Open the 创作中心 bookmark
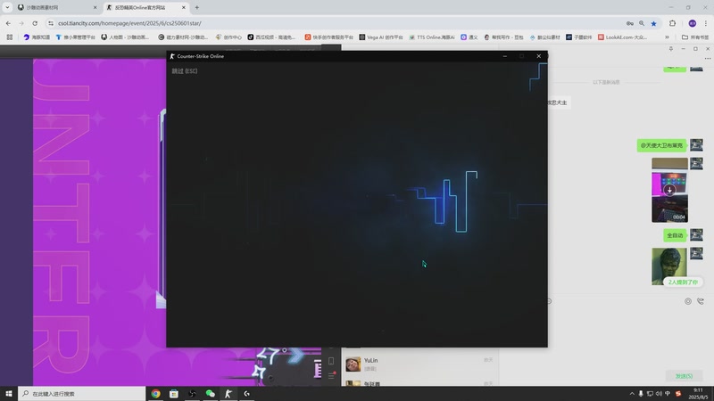The height and width of the screenshot is (401, 714). (x=228, y=37)
